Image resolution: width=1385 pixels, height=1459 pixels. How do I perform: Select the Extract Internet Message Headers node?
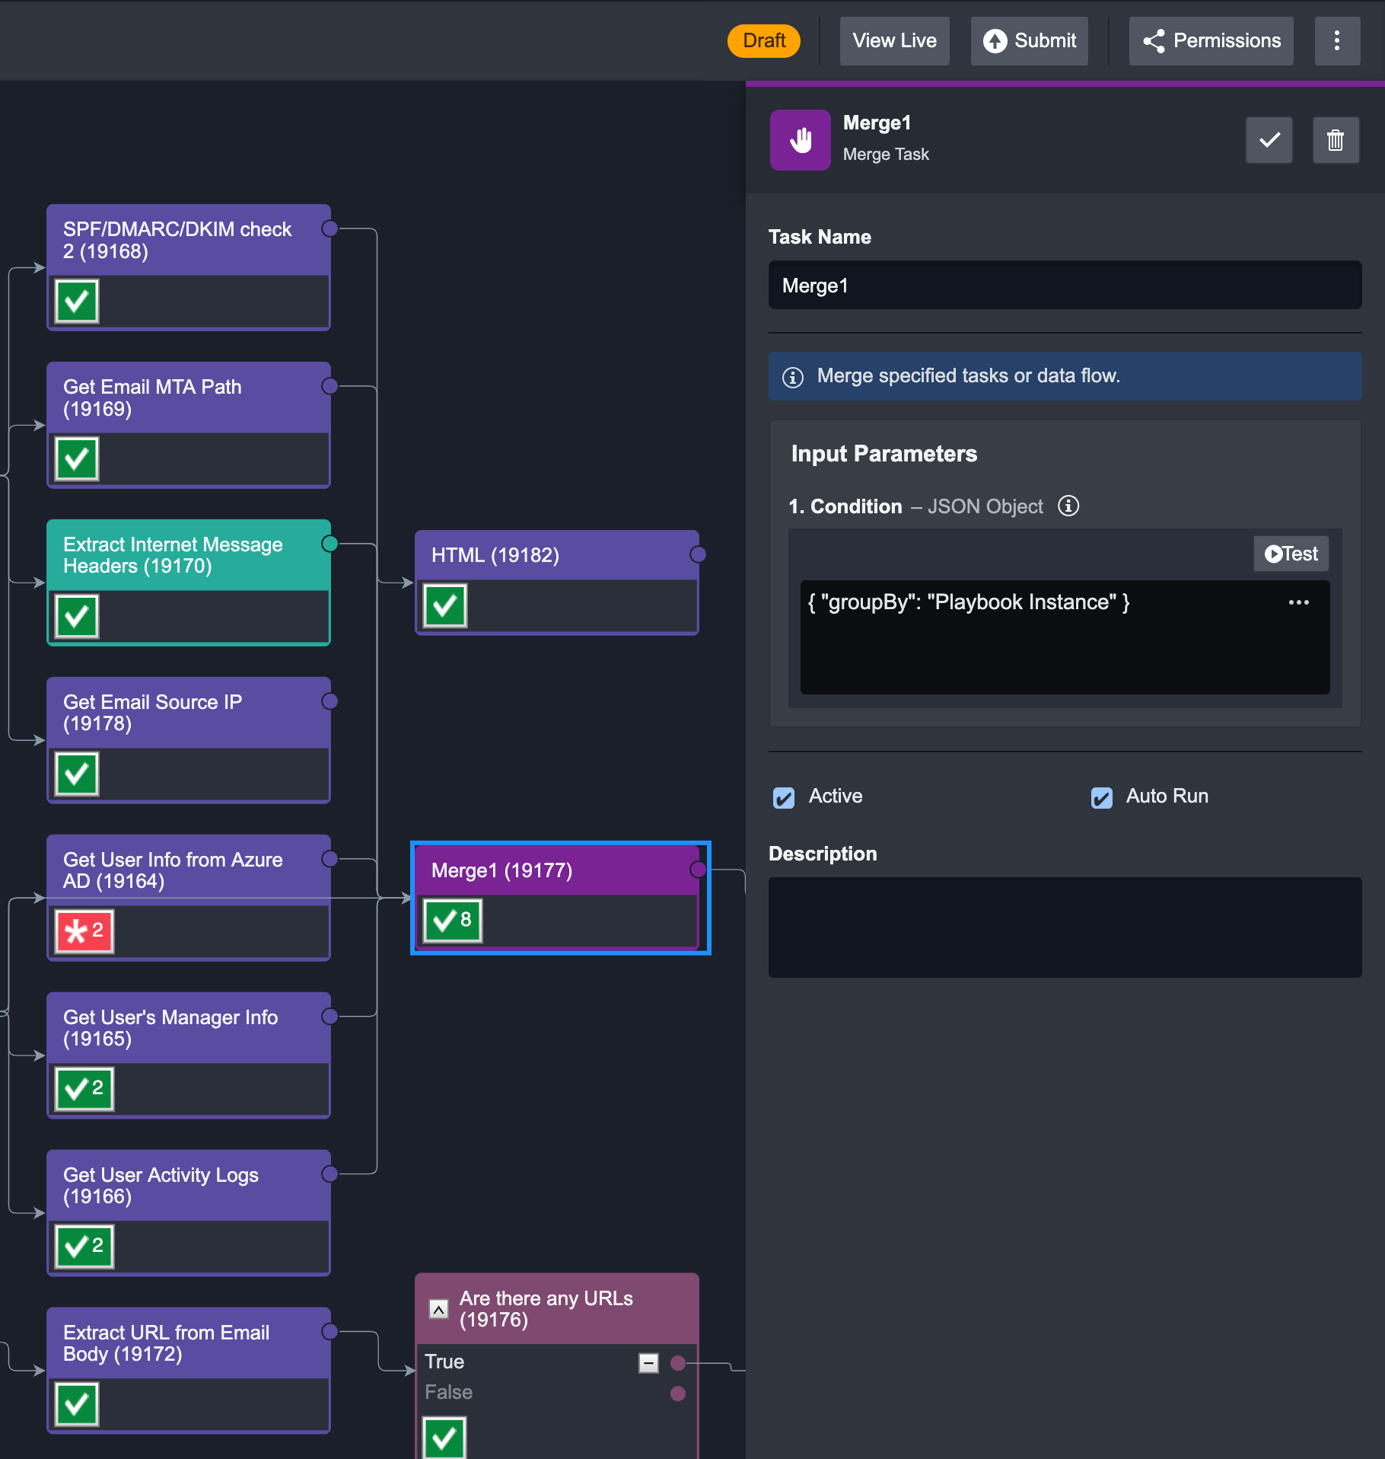pos(189,582)
